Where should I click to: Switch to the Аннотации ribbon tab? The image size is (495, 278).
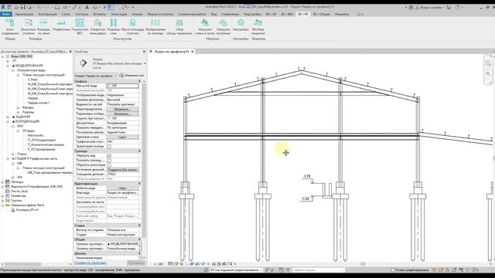pos(118,14)
